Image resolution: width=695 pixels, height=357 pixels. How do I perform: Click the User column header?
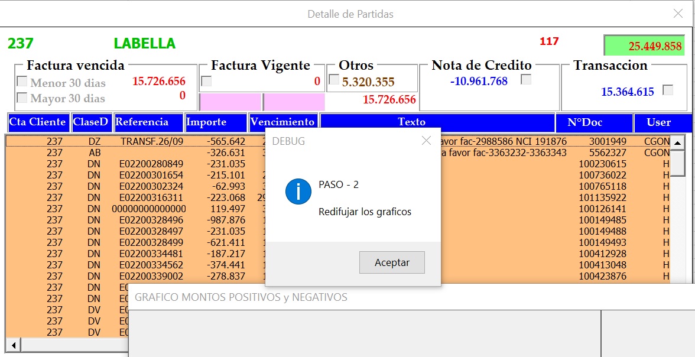pos(662,122)
